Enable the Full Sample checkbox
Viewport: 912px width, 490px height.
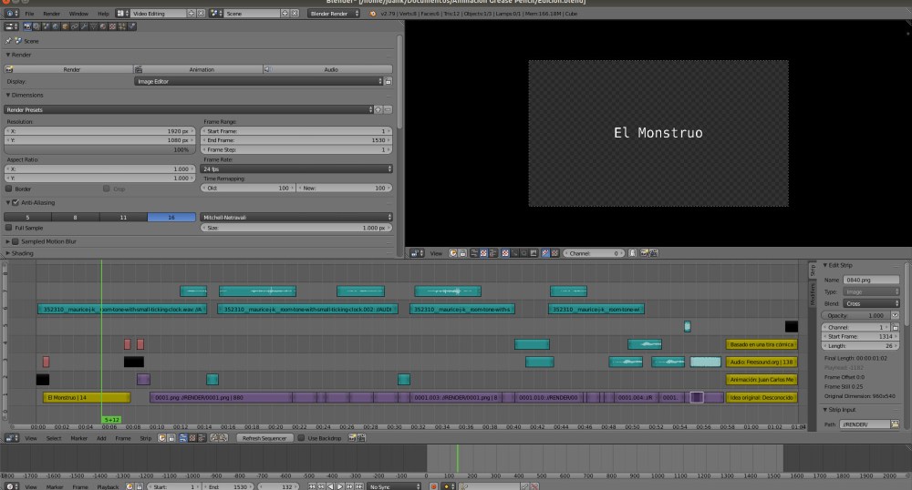tap(9, 228)
